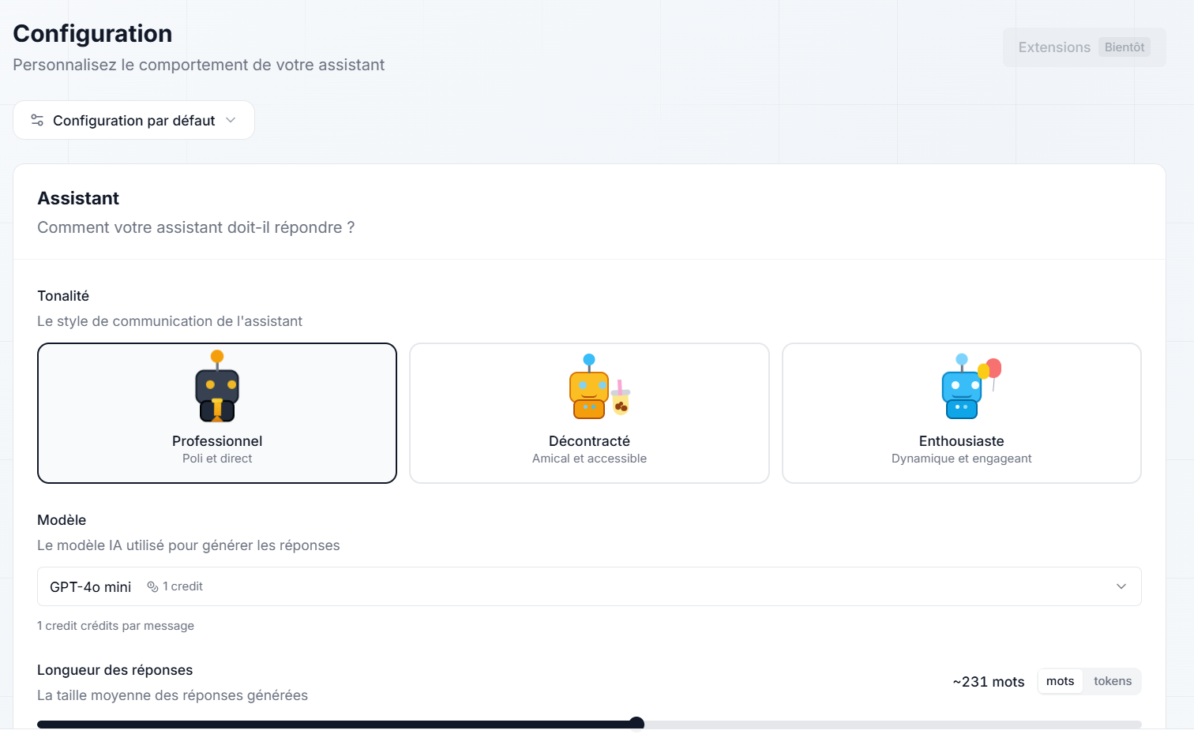Open the Configuration par défaut dropdown
Viewport: 1194px width, 734px height.
[133, 120]
